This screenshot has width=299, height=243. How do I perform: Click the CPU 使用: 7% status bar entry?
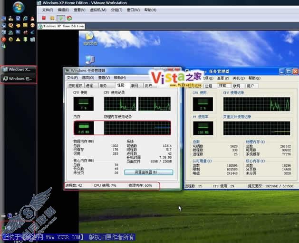point(105,185)
